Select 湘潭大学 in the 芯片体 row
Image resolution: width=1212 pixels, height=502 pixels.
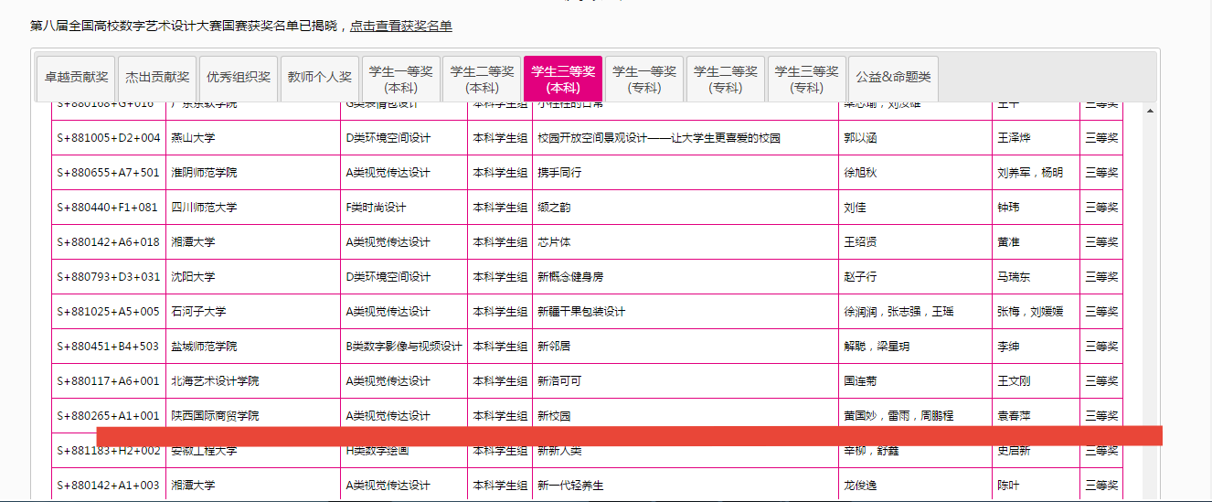click(193, 242)
